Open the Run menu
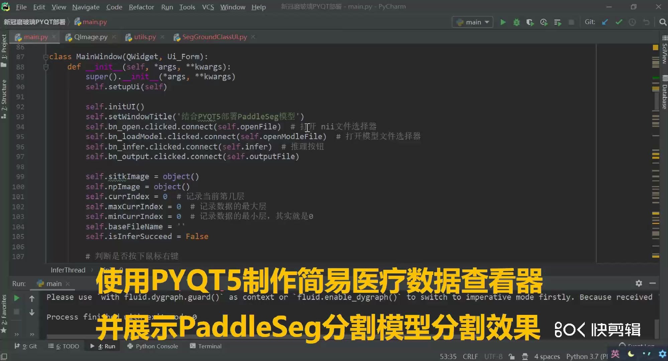 point(167,7)
